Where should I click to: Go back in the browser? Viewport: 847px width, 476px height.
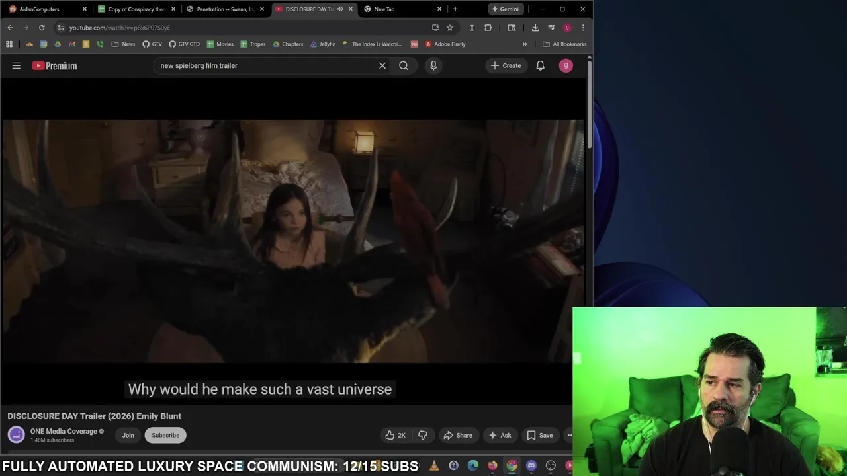(x=10, y=28)
